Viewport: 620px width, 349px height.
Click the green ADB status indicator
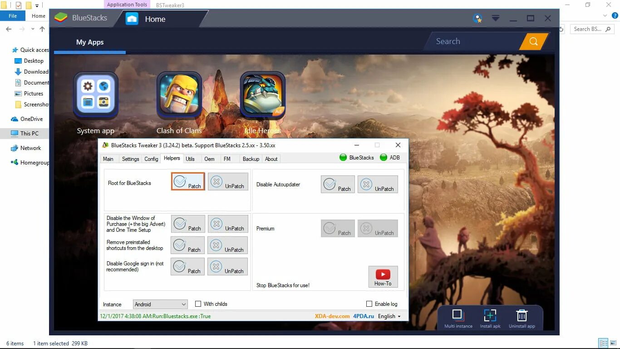tap(384, 158)
